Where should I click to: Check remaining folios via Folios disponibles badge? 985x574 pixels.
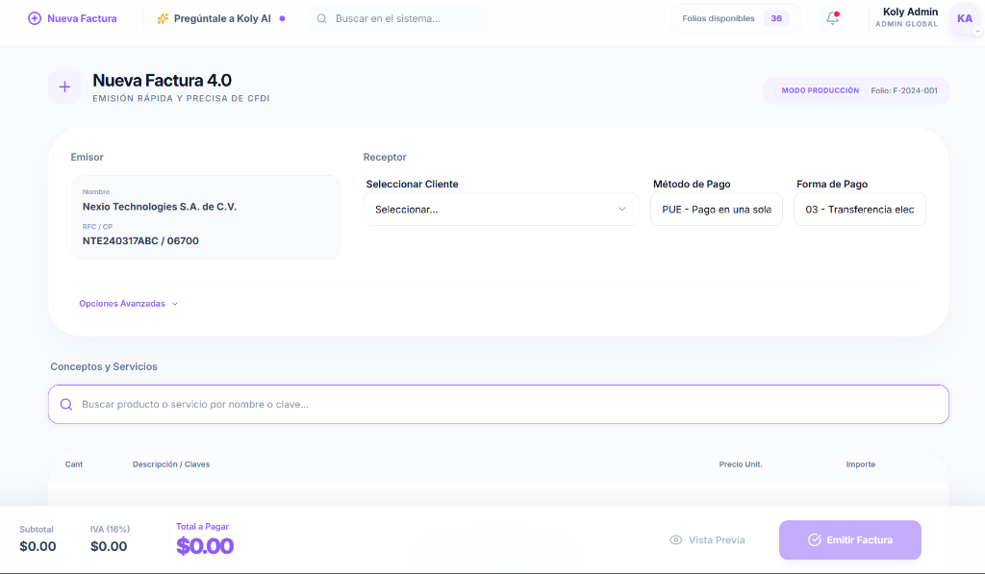[735, 17]
